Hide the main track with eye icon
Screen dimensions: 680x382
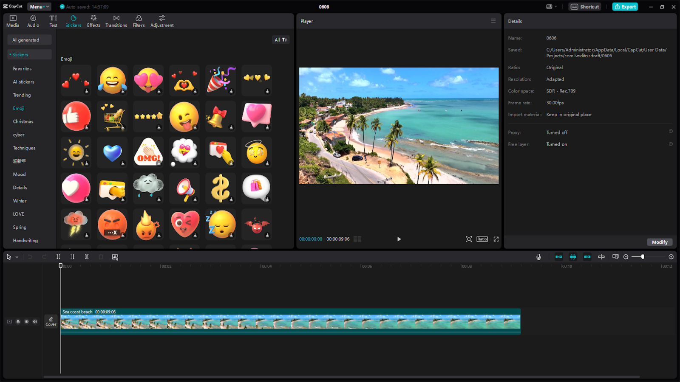pyautogui.click(x=26, y=322)
